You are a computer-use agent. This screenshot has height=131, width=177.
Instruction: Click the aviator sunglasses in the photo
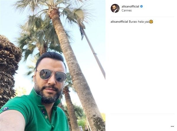coord(52,75)
